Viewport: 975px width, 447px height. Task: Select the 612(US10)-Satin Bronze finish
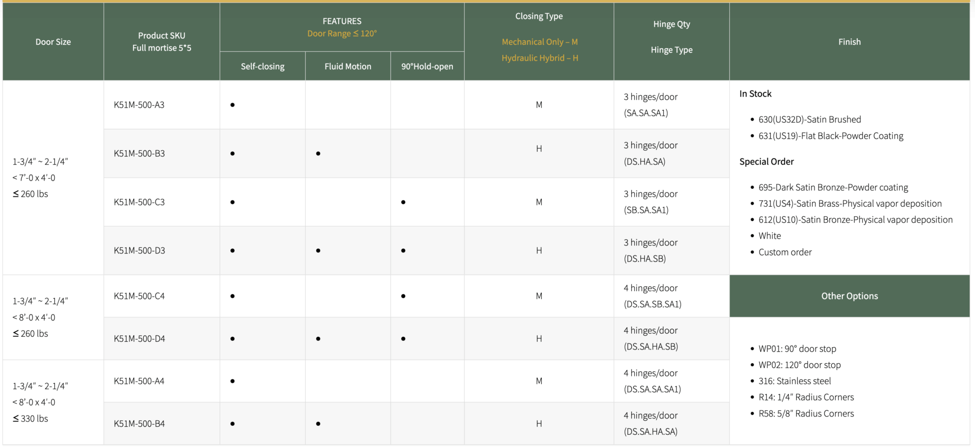click(856, 220)
